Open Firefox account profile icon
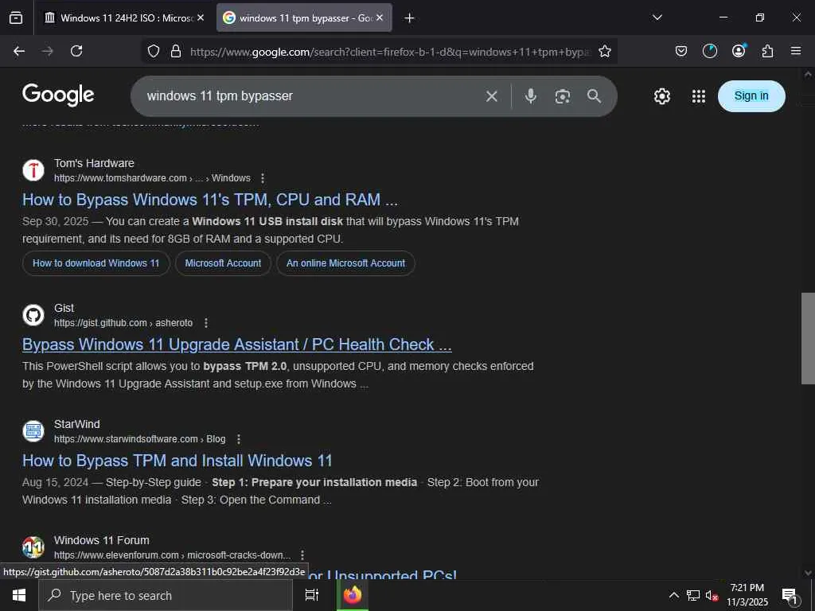 [x=739, y=51]
